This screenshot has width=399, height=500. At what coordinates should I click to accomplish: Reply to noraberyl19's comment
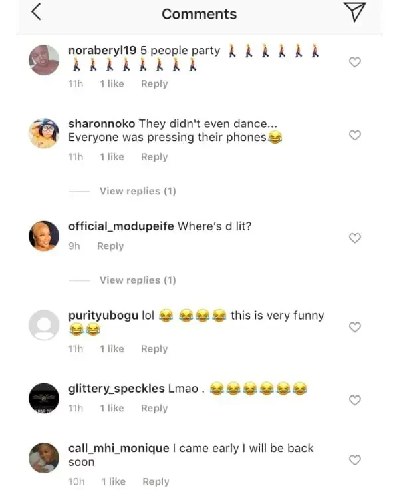coord(154,84)
